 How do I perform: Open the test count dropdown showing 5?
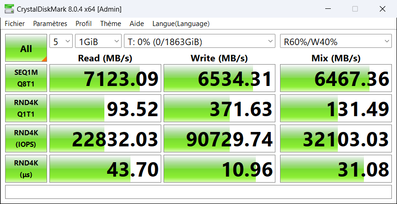61,42
